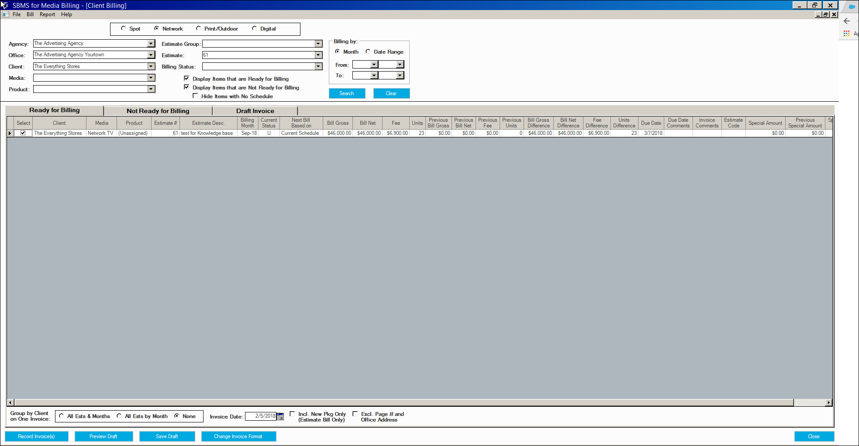Image resolution: width=859 pixels, height=446 pixels.
Task: Expand the Office dropdown
Action: [151, 55]
